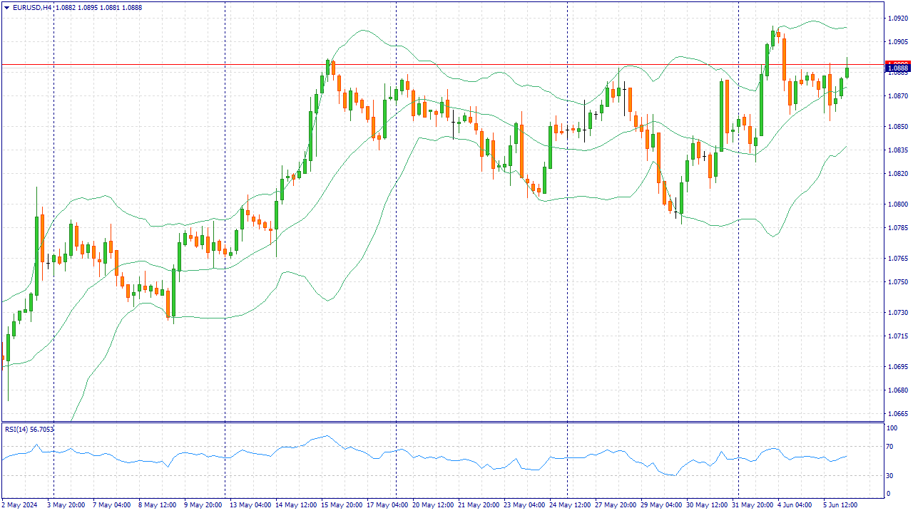Click the RSI level 30 label

pyautogui.click(x=890, y=475)
